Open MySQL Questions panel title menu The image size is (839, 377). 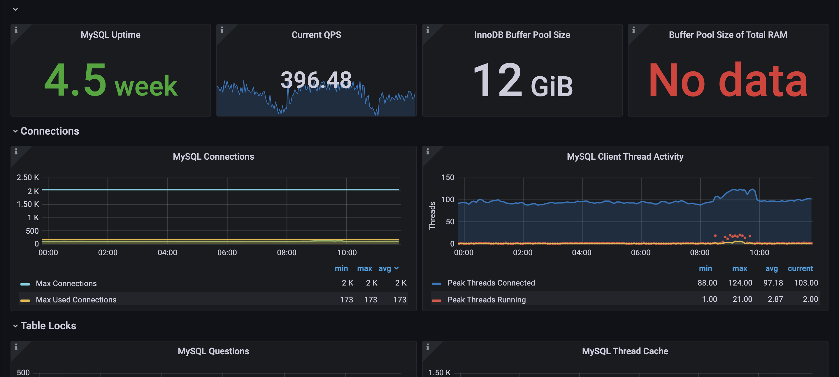pyautogui.click(x=213, y=351)
